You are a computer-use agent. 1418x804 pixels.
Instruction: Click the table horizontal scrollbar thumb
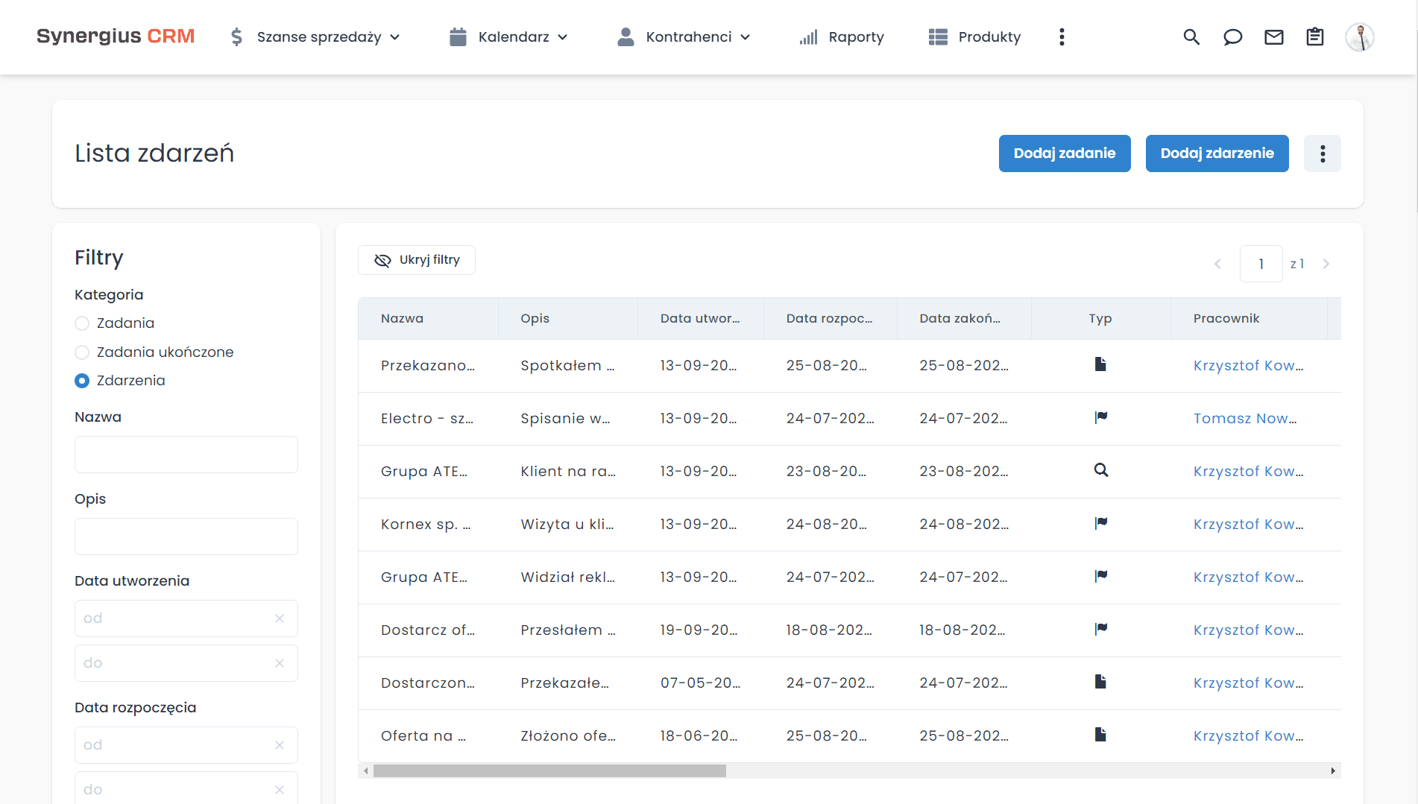point(549,770)
